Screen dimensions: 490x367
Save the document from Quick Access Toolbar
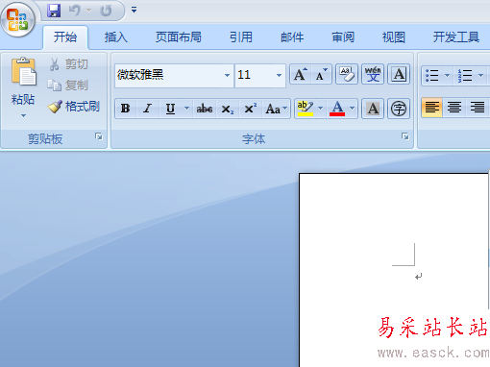pyautogui.click(x=54, y=11)
